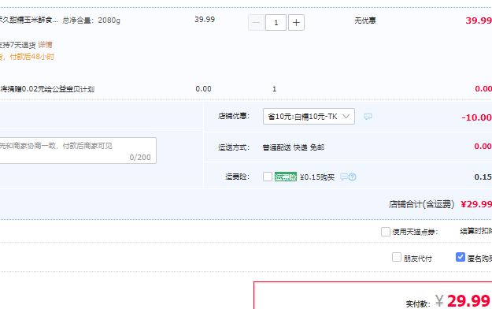Screen dimensions: 492x309
Task: Click the comment icon beside store discount
Action: (x=368, y=117)
